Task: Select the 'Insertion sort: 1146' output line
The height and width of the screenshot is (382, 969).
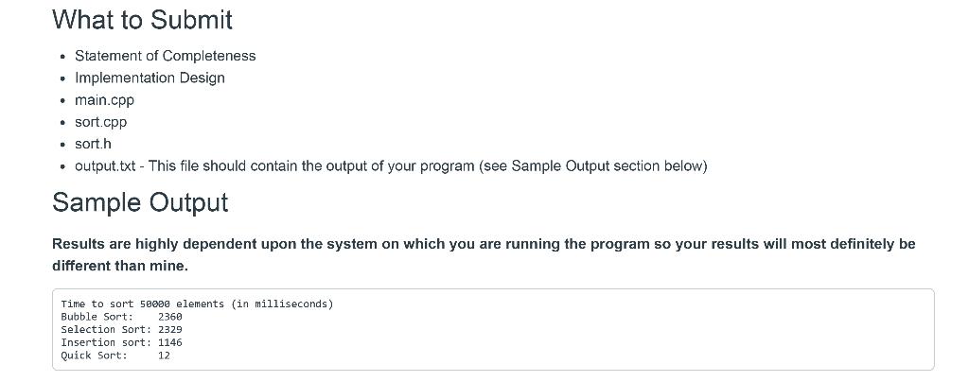Action: coord(122,342)
